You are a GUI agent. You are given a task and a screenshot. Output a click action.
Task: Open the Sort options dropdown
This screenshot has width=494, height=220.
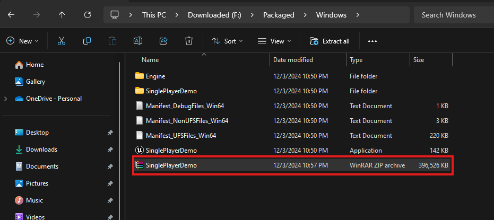click(227, 41)
